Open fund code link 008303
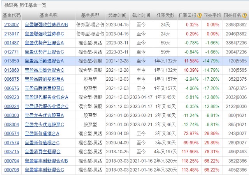The image size is (249, 175). point(12,116)
